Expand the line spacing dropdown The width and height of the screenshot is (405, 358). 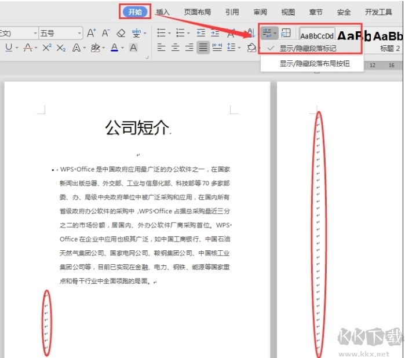coord(240,48)
